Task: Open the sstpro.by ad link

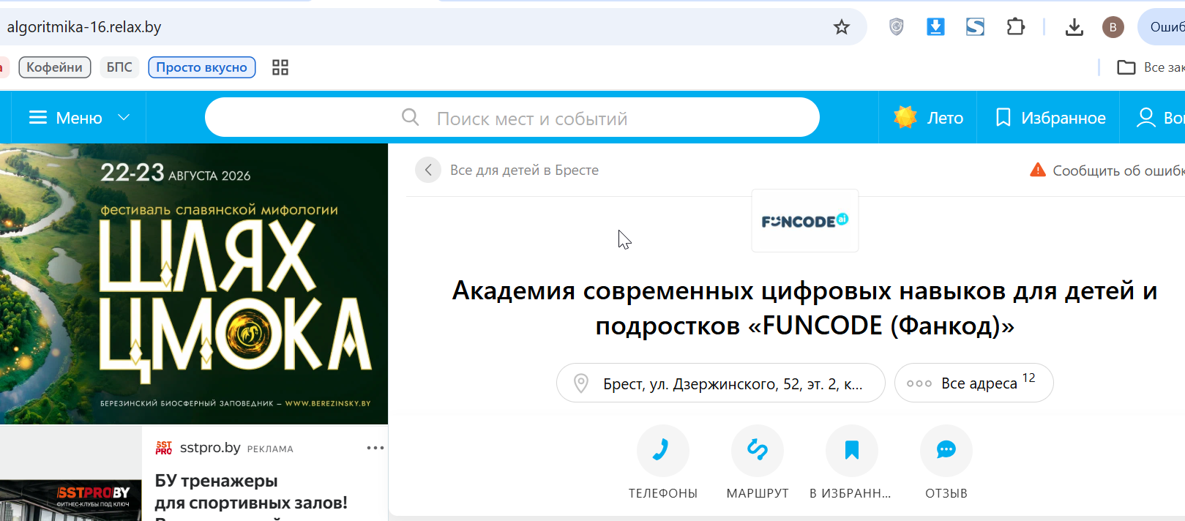Action: [x=210, y=447]
